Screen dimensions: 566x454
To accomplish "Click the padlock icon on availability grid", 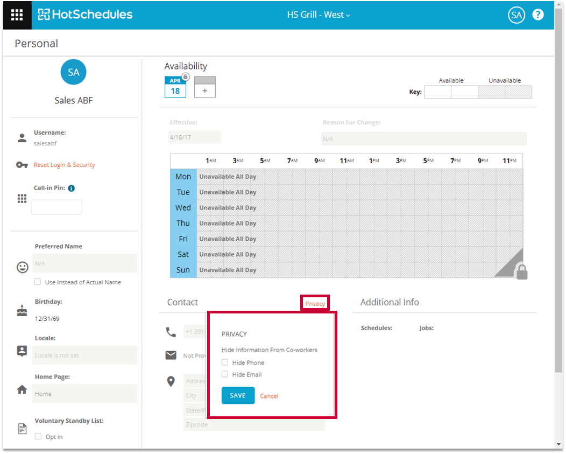I will (521, 271).
